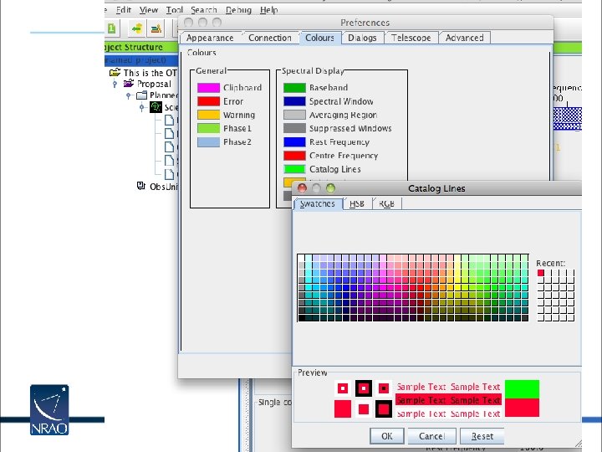Open the Edit menu
602x452 pixels.
point(124,10)
